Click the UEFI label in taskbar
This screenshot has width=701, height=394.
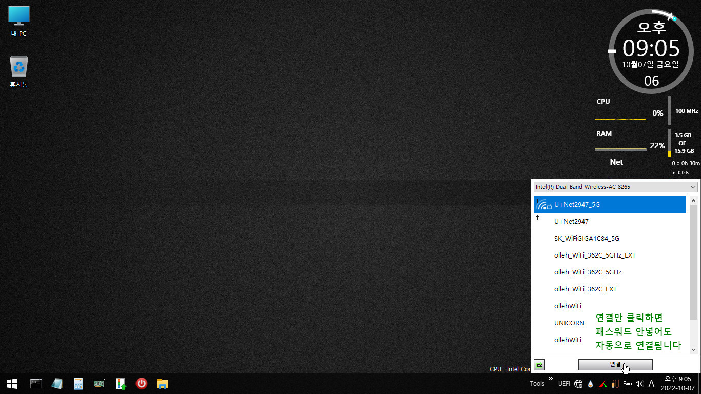point(564,384)
